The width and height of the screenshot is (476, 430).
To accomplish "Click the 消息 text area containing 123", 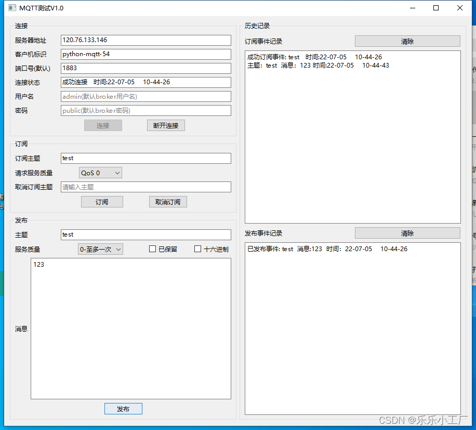I will (x=131, y=329).
